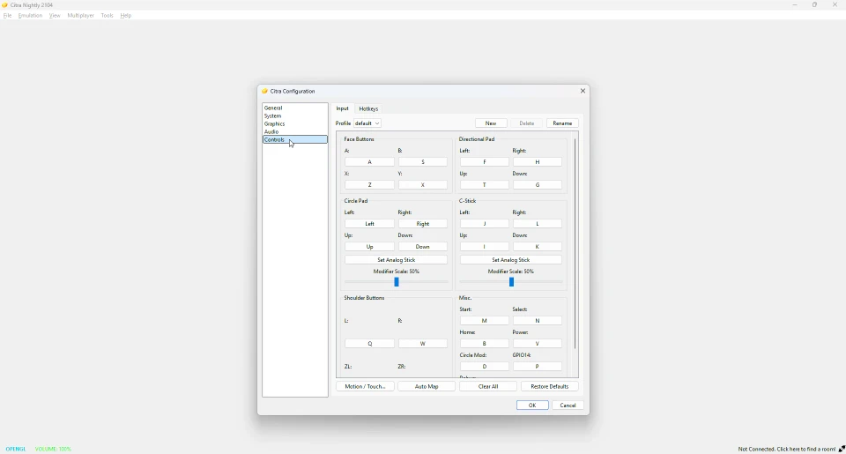Viewport: 846px width, 454px height.
Task: Remap C-Stick Down bound to K
Action: point(538,247)
